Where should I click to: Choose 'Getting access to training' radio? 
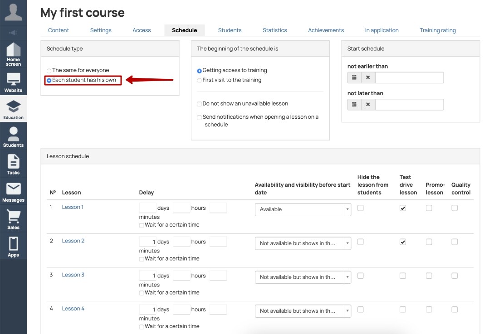pos(199,71)
